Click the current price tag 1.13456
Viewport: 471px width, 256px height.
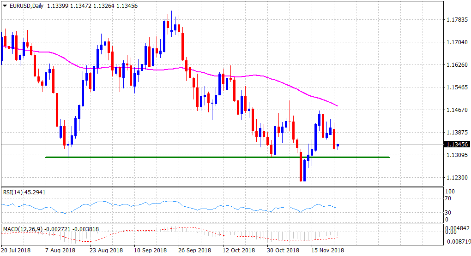457,144
